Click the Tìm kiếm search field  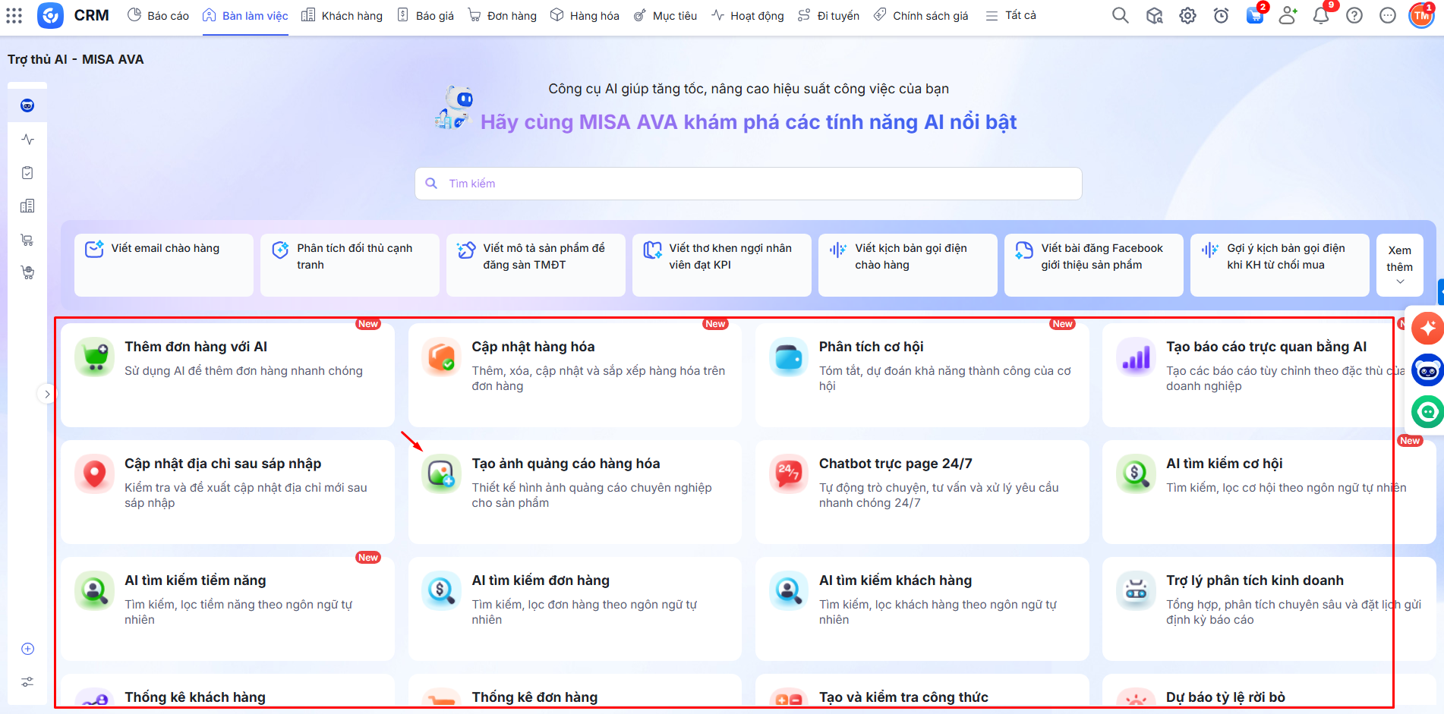coord(748,184)
